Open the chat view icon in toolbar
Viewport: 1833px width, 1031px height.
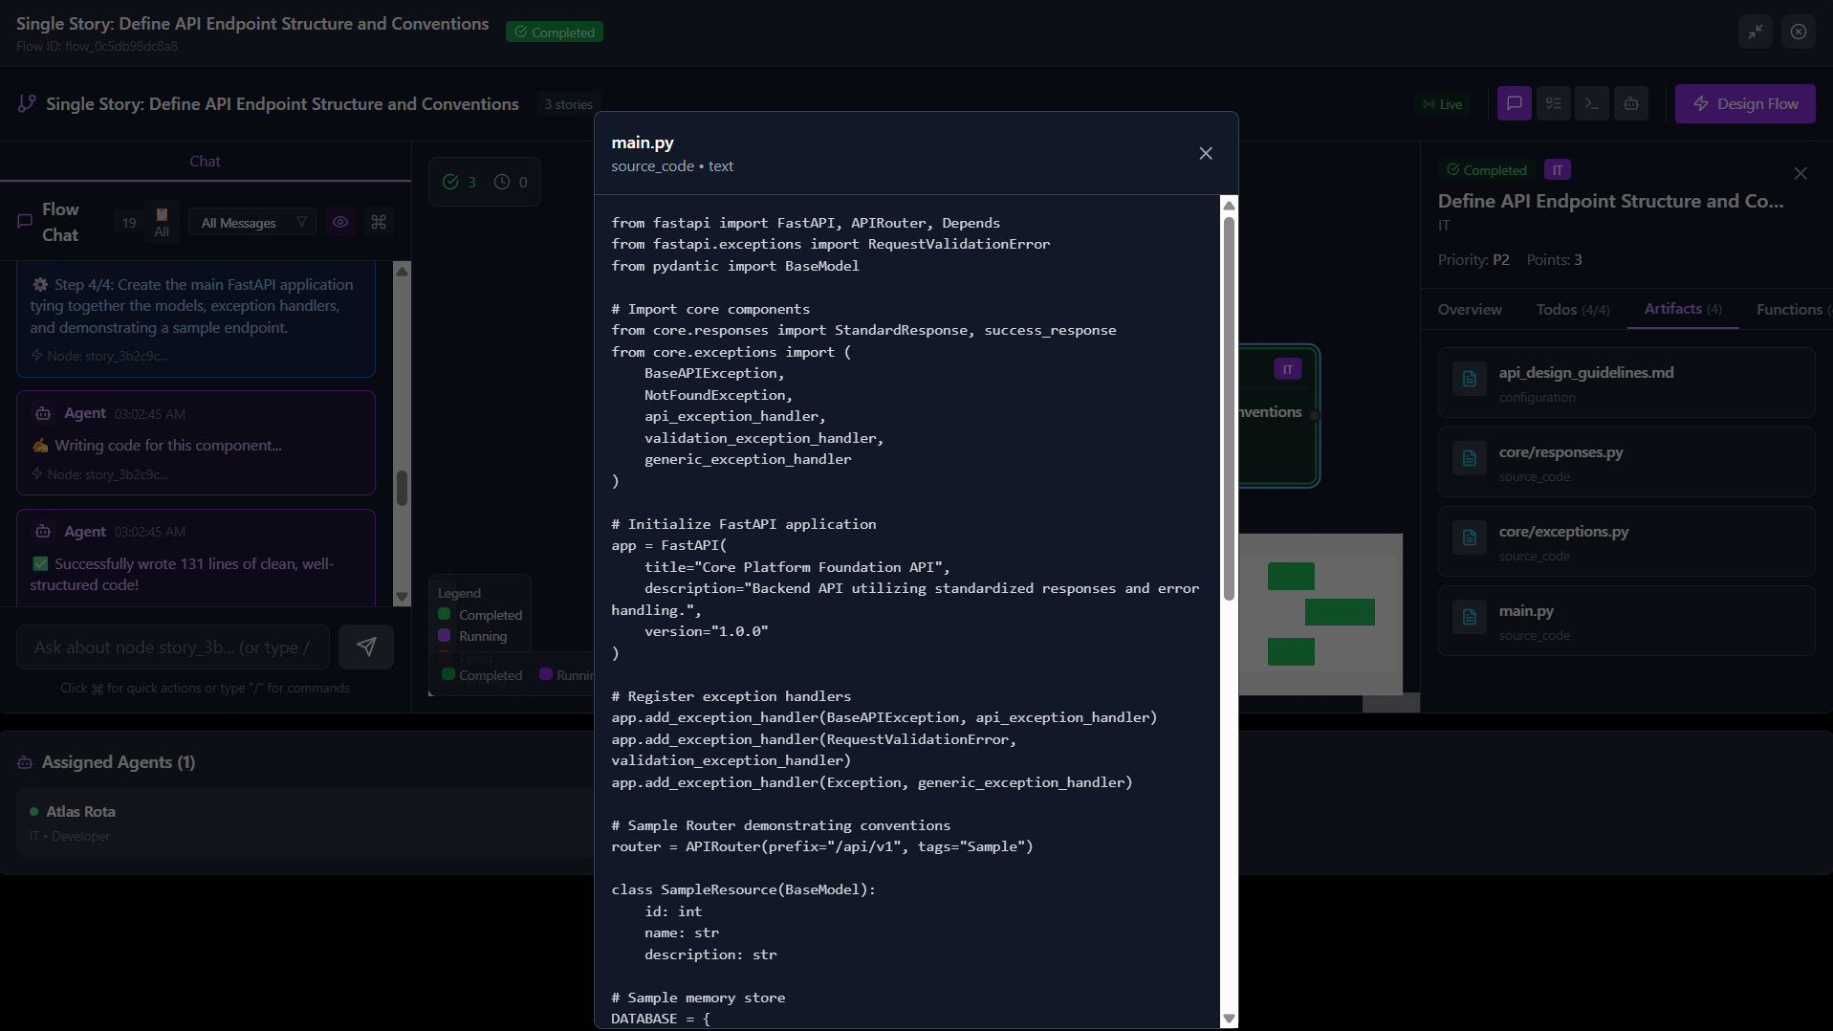pos(1514,103)
